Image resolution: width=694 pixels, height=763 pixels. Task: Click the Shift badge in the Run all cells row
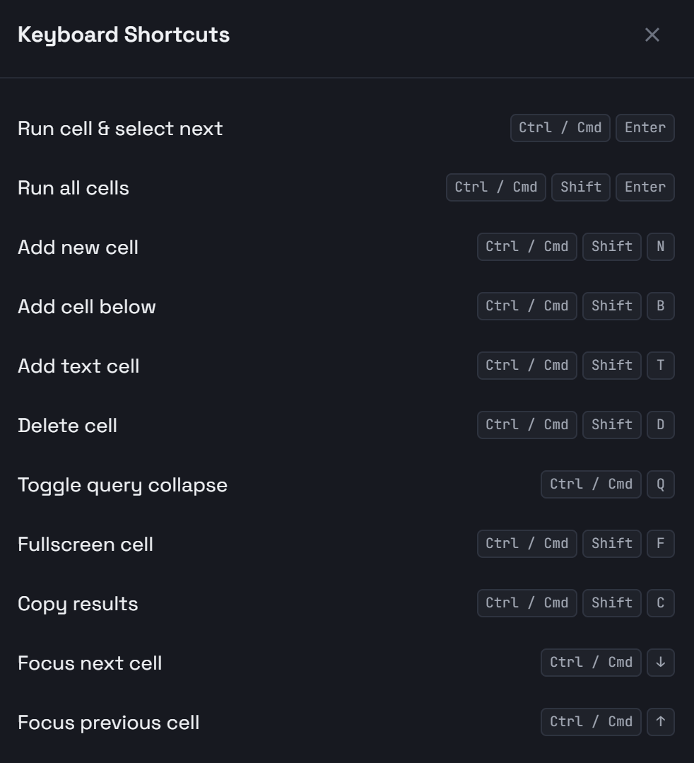(x=580, y=187)
